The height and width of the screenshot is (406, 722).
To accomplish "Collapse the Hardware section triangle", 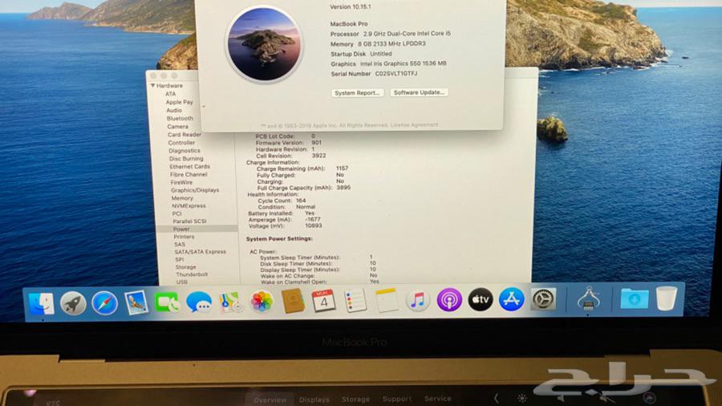I will (x=152, y=86).
